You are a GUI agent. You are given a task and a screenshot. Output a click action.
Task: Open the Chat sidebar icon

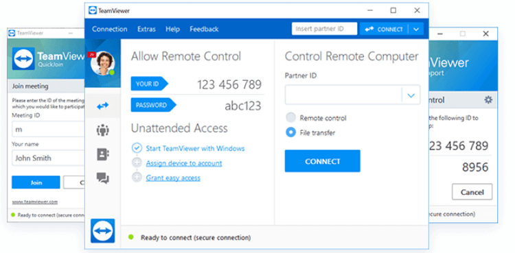(x=103, y=178)
